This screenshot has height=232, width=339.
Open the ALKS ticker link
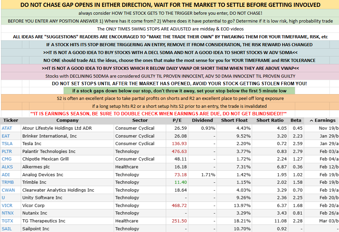pos(7,167)
